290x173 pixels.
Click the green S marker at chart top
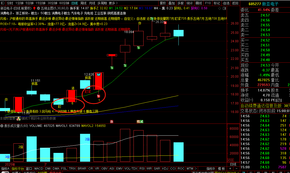(x=152, y=19)
